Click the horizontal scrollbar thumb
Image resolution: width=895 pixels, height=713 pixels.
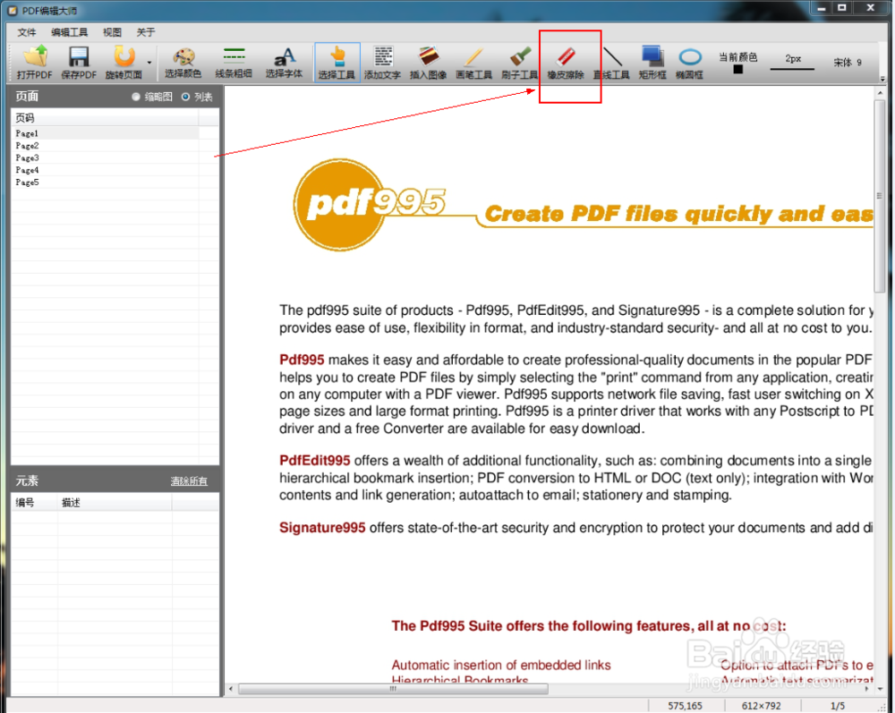coord(393,689)
